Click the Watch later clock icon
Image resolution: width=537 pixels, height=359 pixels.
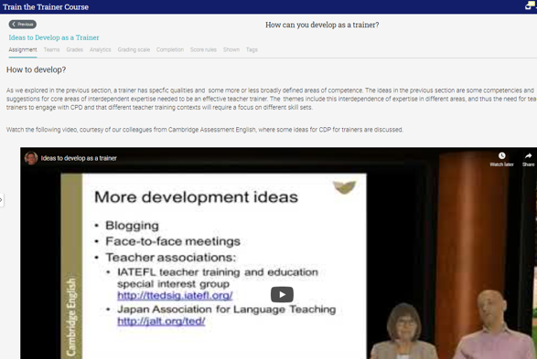(501, 156)
